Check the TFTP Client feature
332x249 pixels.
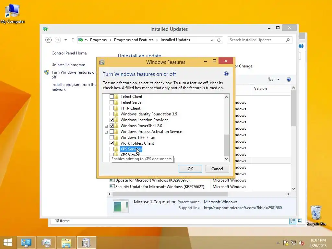pyautogui.click(x=112, y=108)
